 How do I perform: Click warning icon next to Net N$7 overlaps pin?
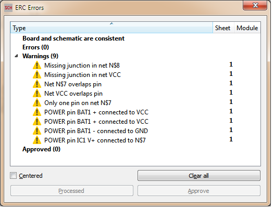coord(37,84)
